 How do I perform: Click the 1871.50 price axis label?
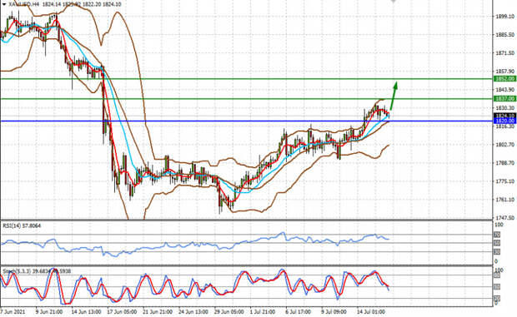coord(505,53)
